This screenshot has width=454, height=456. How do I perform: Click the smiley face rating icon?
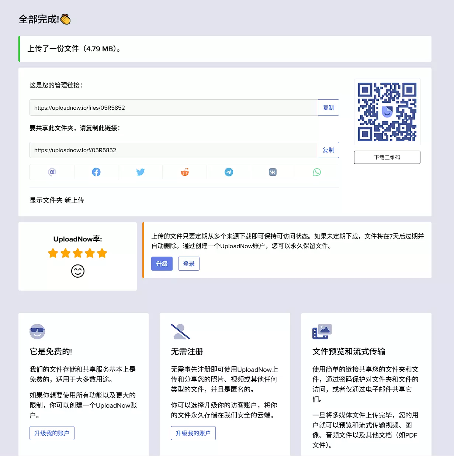[78, 271]
